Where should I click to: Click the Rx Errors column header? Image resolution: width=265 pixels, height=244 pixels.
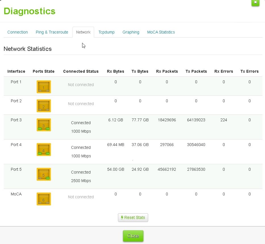pyautogui.click(x=223, y=71)
